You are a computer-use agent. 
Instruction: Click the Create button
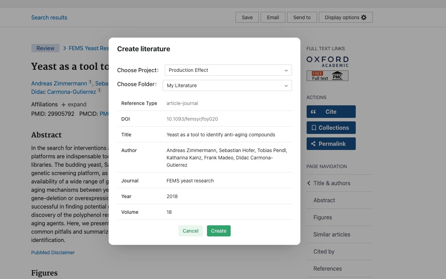click(x=219, y=231)
